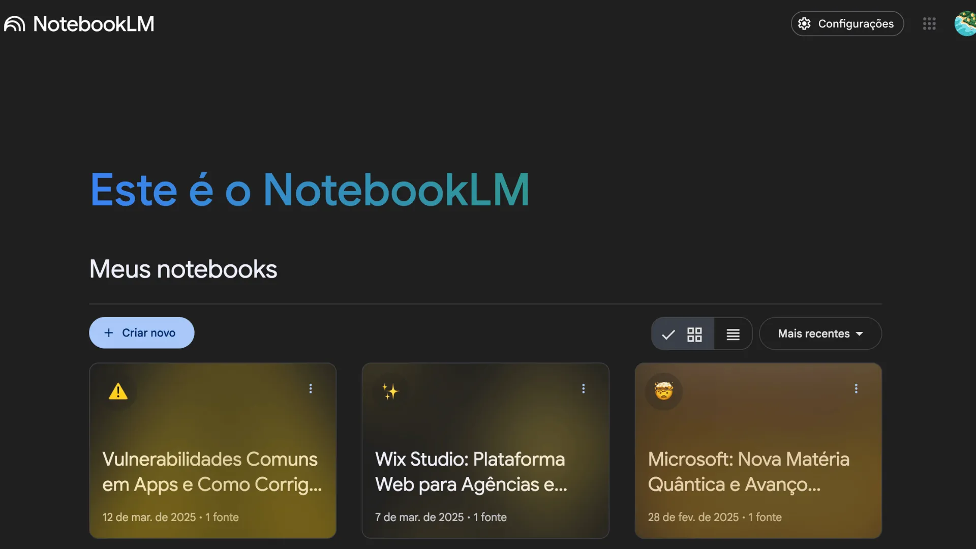Open options menu for Vulnerabilidades Comuns notebook
Viewport: 976px width, 549px height.
(311, 388)
